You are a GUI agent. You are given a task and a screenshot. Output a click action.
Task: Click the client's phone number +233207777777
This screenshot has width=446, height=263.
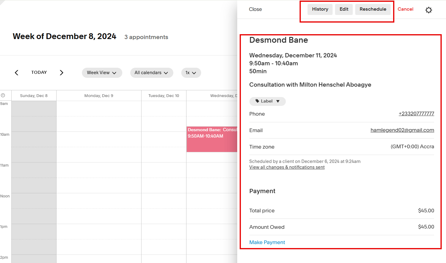(416, 113)
